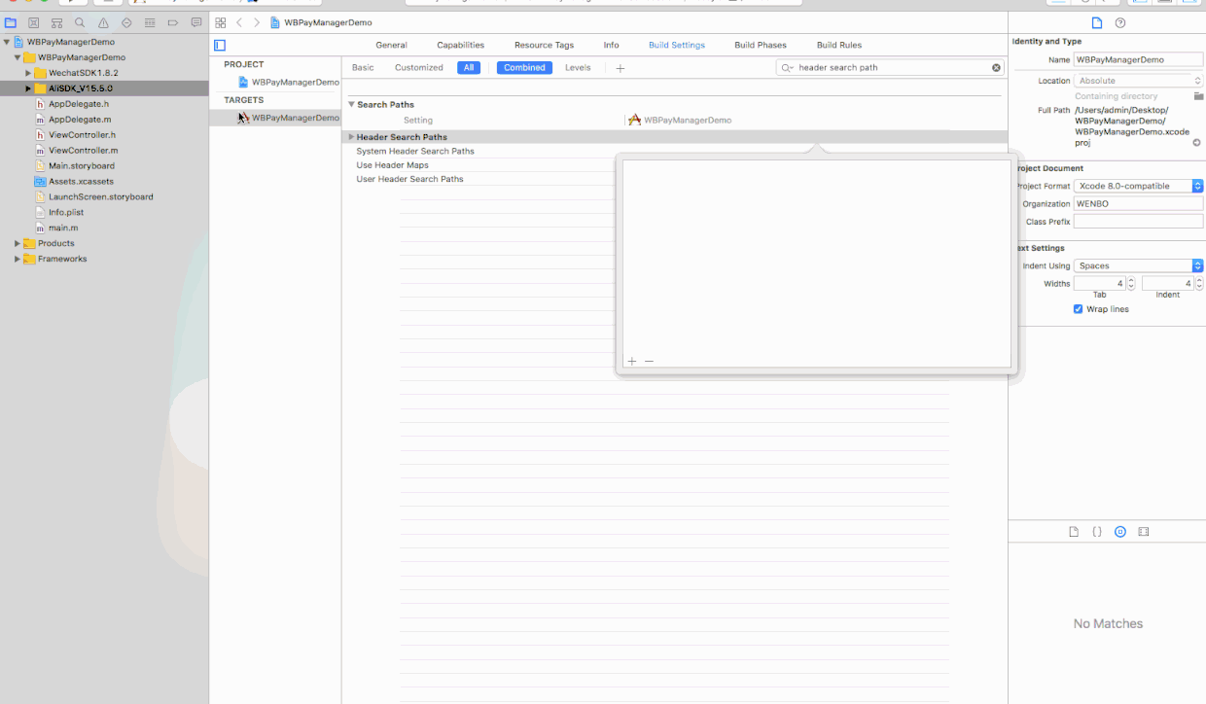The width and height of the screenshot is (1206, 704).
Task: Show the File Template library
Action: click(1074, 532)
